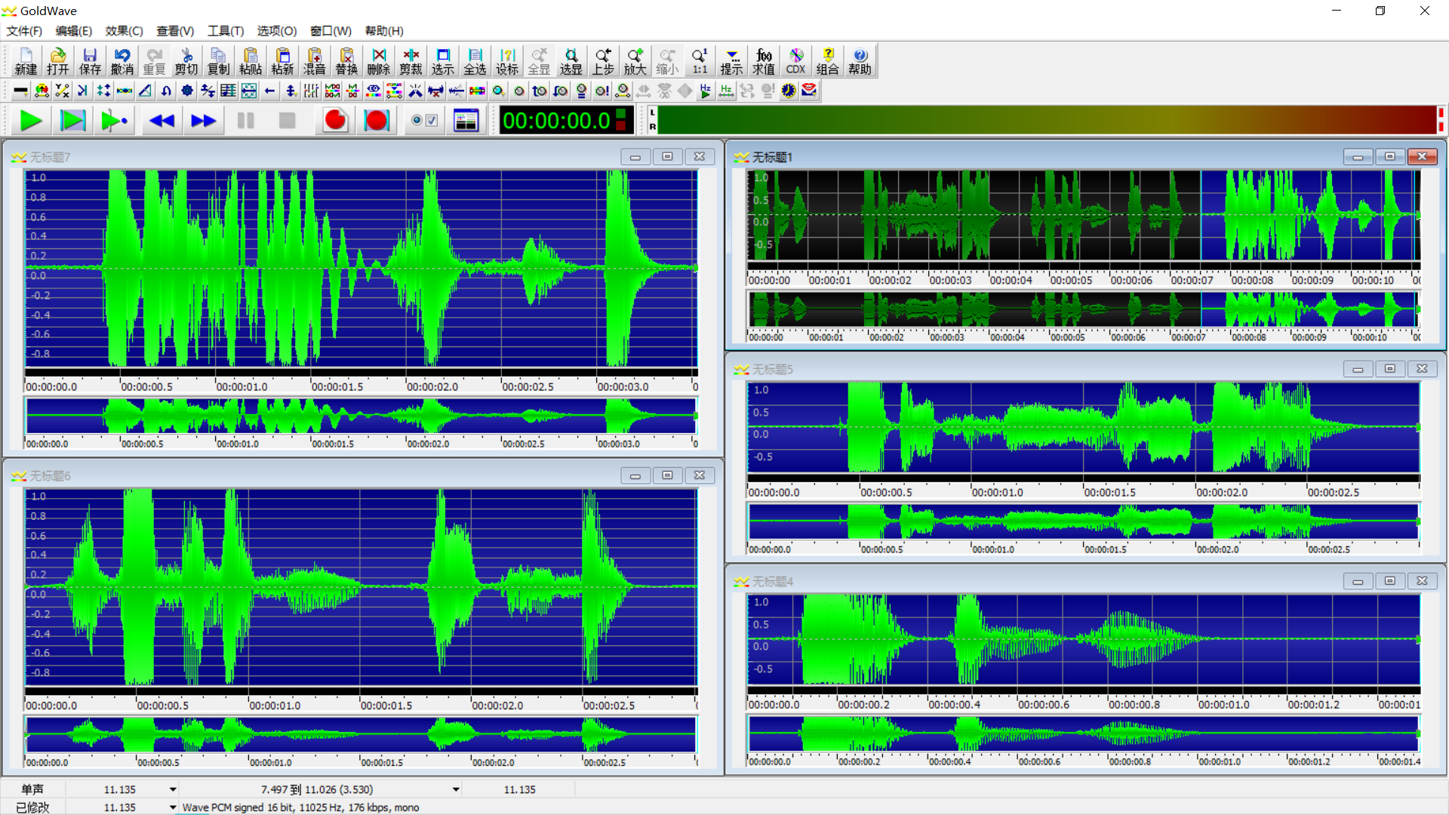This screenshot has width=1449, height=815.
Task: Open the CDX audio extraction icon
Action: tap(795, 61)
